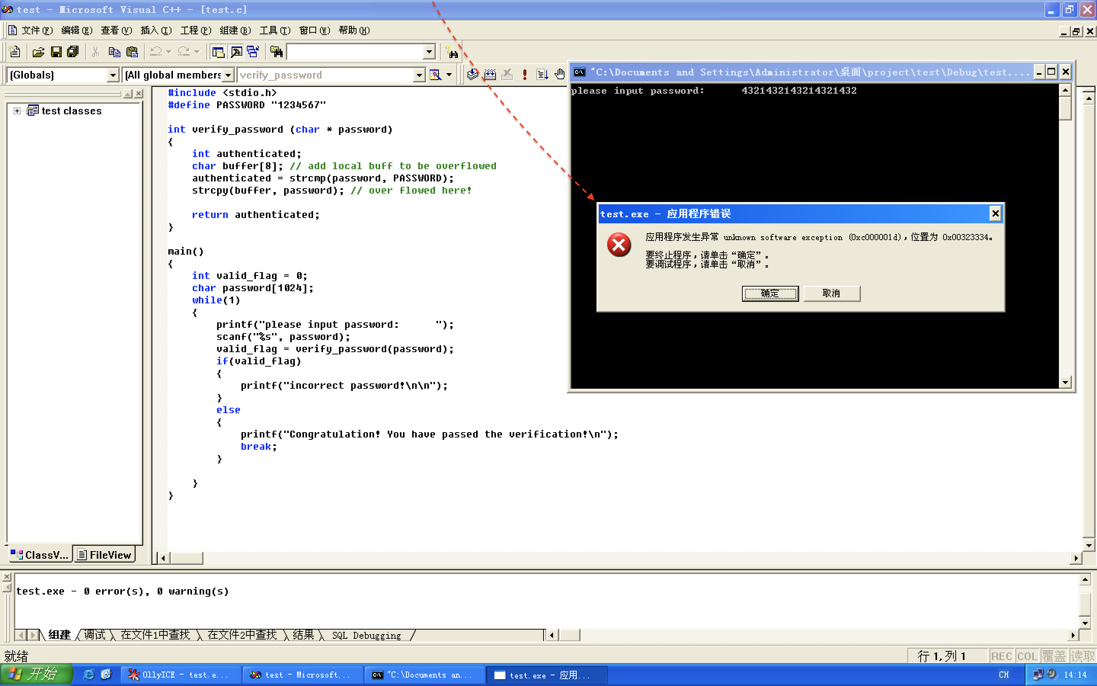Toggle the Workspace window icon
This screenshot has width=1097, height=686.
click(218, 52)
